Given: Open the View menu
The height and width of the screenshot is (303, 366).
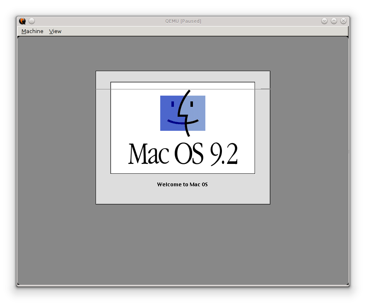Looking at the screenshot, I should pos(55,31).
